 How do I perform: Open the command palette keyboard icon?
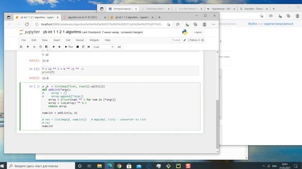[x=119, y=47]
